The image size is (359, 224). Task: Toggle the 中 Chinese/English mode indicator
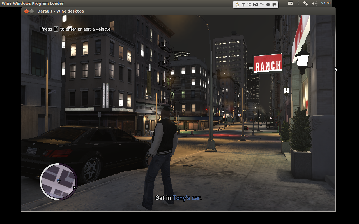point(243,4)
